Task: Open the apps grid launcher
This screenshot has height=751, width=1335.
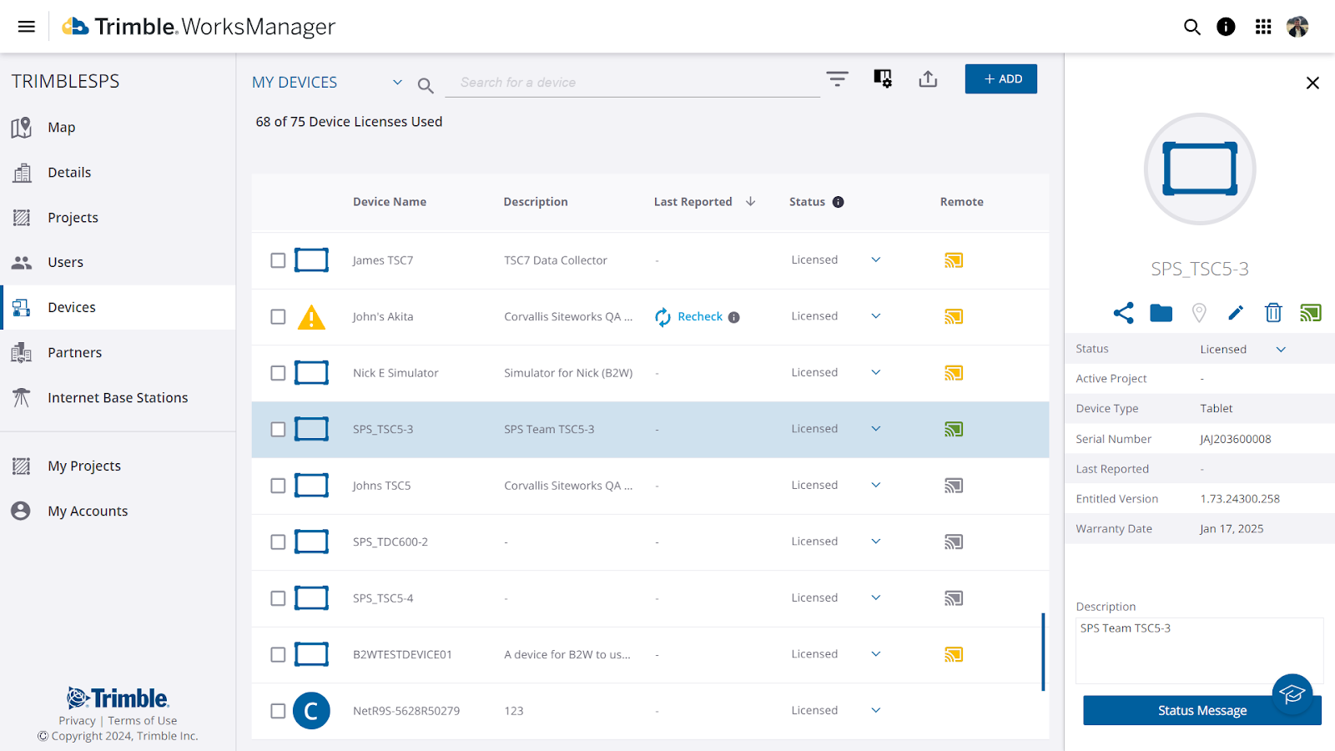Action: pyautogui.click(x=1263, y=27)
